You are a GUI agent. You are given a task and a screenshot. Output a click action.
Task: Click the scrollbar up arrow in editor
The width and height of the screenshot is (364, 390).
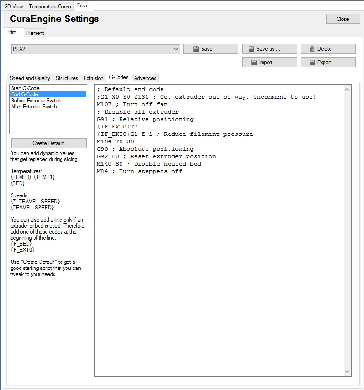click(347, 89)
